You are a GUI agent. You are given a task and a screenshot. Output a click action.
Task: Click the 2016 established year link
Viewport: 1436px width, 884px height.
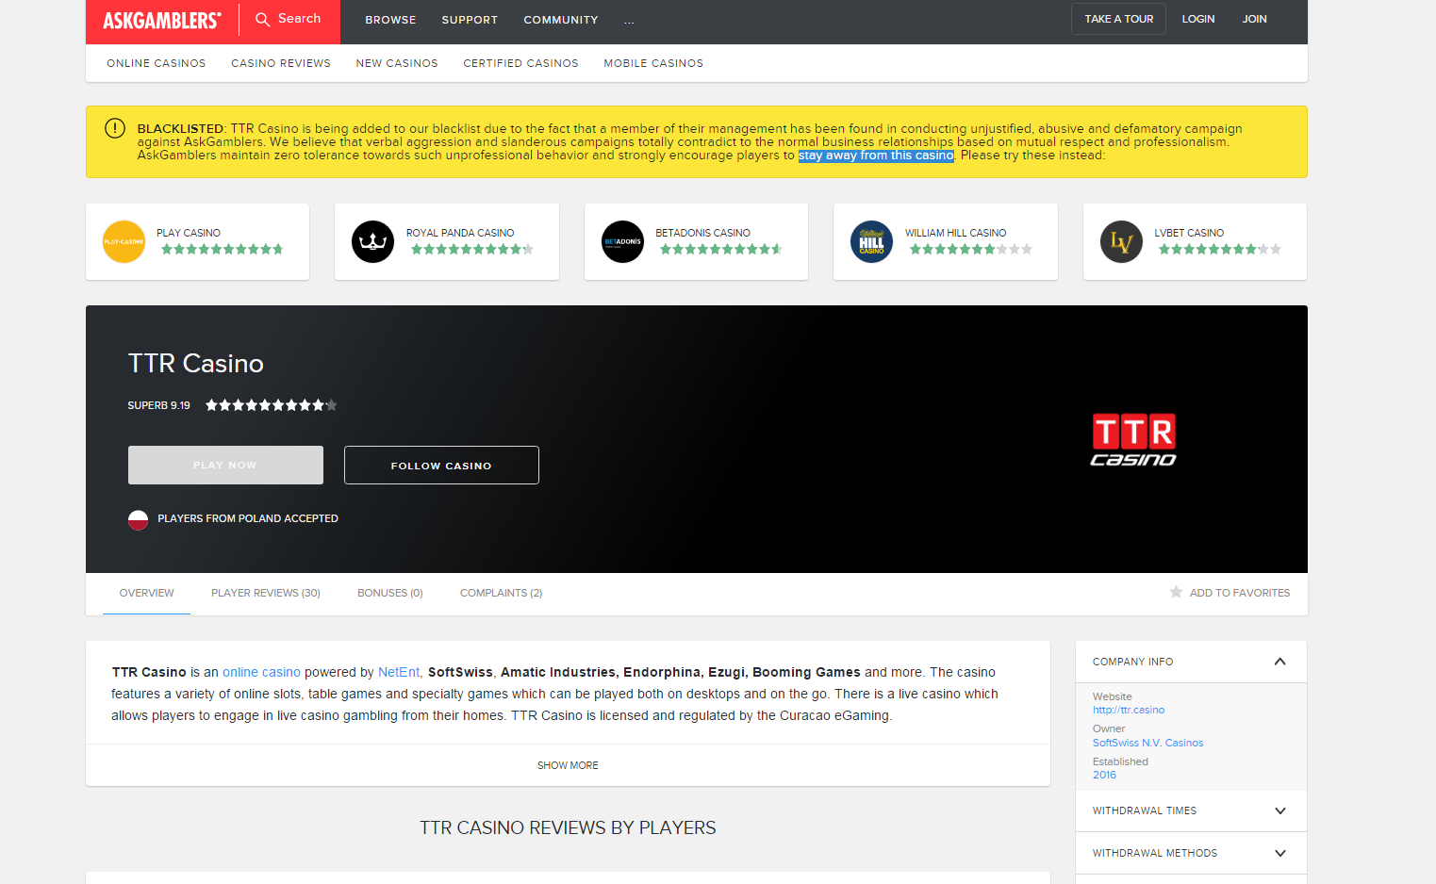tap(1104, 775)
